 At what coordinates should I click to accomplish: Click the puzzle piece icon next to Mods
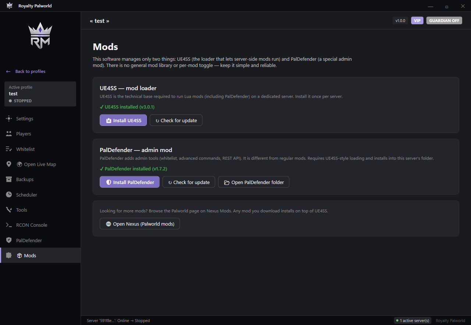tap(9, 255)
